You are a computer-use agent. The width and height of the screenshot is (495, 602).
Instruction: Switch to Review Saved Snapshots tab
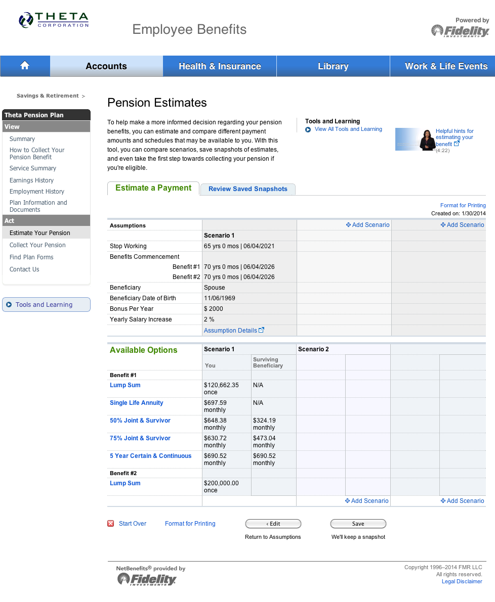[x=248, y=189]
